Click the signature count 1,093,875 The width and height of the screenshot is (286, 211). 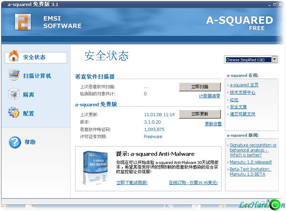154,129
